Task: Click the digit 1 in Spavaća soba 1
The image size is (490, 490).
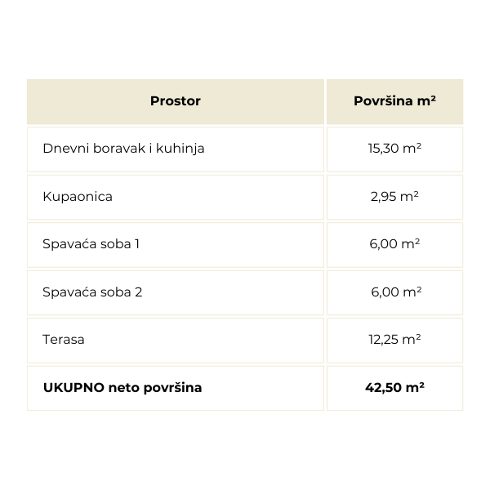Action: click(137, 244)
